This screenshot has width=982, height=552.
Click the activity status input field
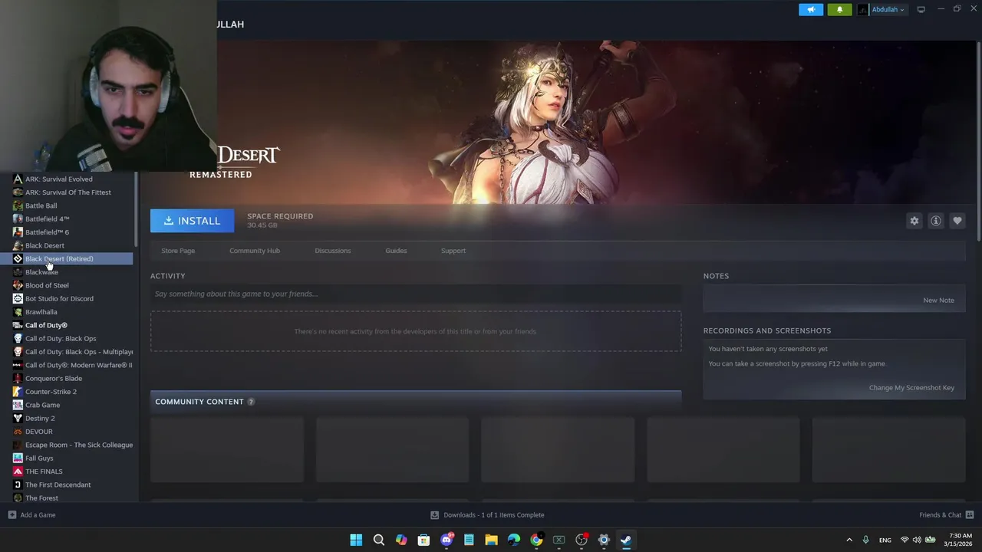[416, 294]
